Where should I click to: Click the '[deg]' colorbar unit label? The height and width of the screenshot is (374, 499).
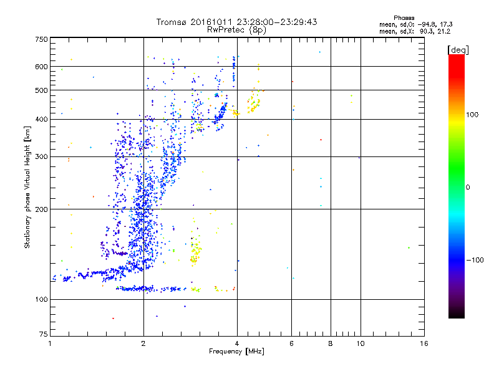point(458,50)
